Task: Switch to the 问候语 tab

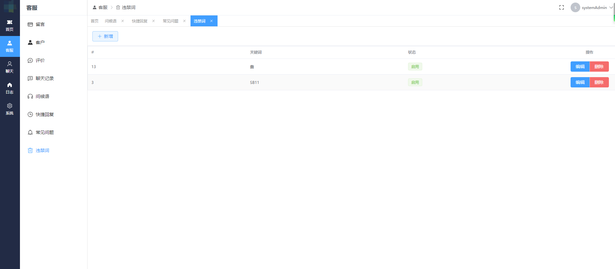Action: (111, 21)
